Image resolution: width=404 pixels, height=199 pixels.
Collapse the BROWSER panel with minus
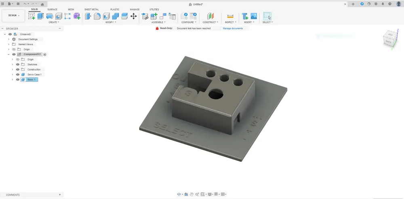[x=60, y=29]
